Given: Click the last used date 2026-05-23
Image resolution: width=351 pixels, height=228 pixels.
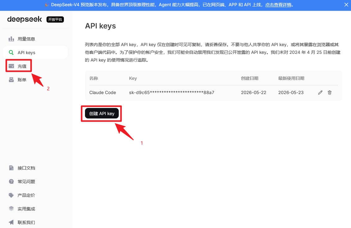Looking at the screenshot, I should click(x=291, y=92).
